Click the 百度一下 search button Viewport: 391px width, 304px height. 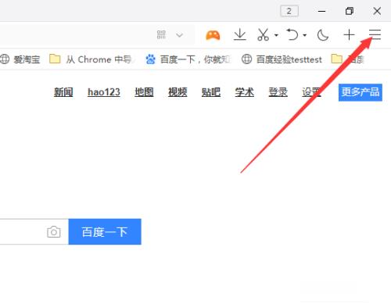tap(105, 231)
